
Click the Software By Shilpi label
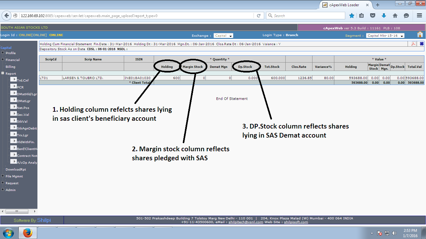click(32, 220)
